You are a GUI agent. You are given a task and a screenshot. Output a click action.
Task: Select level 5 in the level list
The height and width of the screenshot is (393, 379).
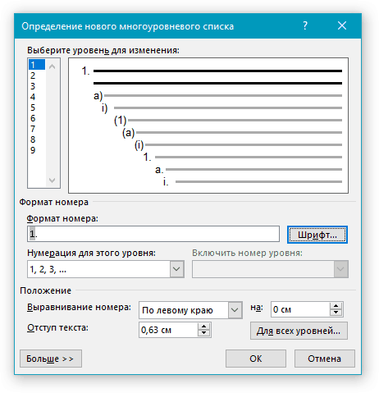tap(33, 107)
